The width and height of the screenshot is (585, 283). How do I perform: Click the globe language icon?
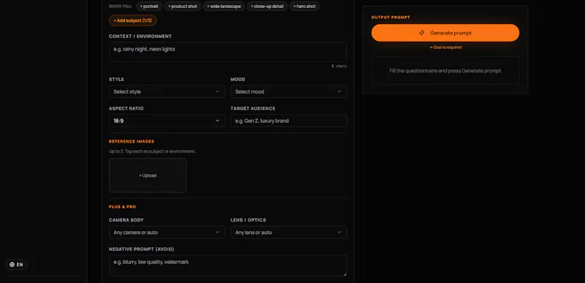pos(12,265)
